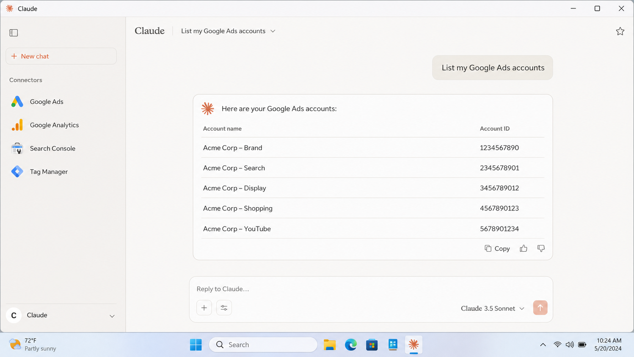634x357 pixels.
Task: Select the Acme Corp – Brand row
Action: pyautogui.click(x=373, y=148)
